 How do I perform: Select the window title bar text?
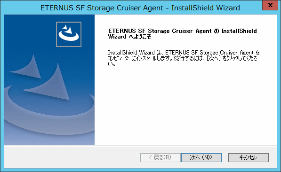coord(140,8)
